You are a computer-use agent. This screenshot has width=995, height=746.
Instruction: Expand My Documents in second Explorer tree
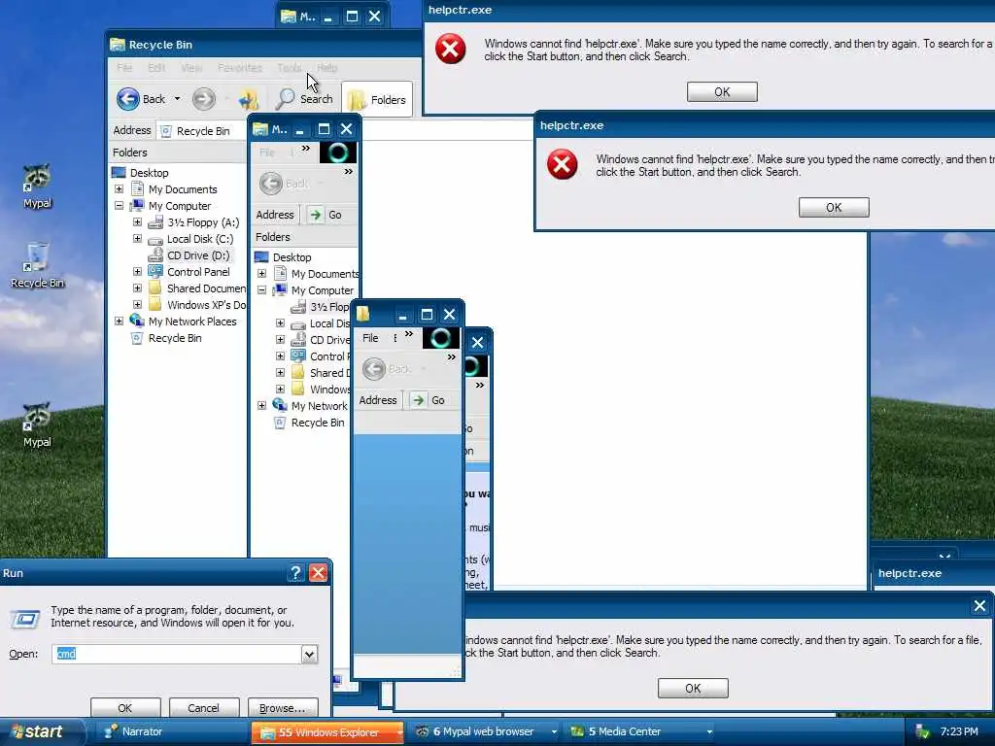261,273
